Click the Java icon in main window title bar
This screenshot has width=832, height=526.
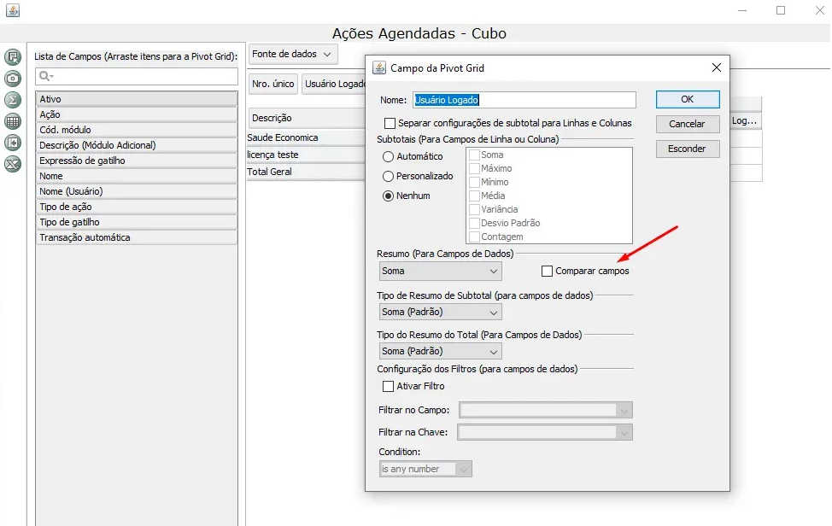(13, 10)
